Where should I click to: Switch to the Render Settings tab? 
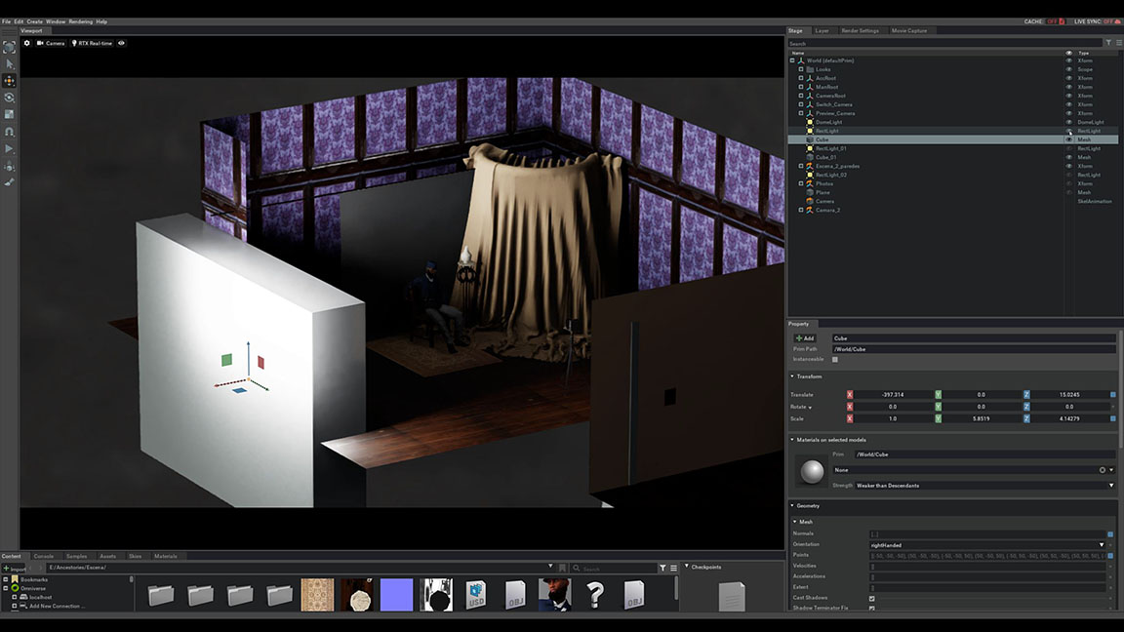click(861, 31)
